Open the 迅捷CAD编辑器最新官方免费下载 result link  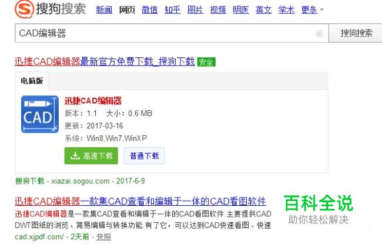105,62
